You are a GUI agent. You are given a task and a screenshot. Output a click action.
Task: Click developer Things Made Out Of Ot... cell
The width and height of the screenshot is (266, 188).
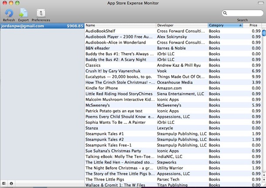181,77
